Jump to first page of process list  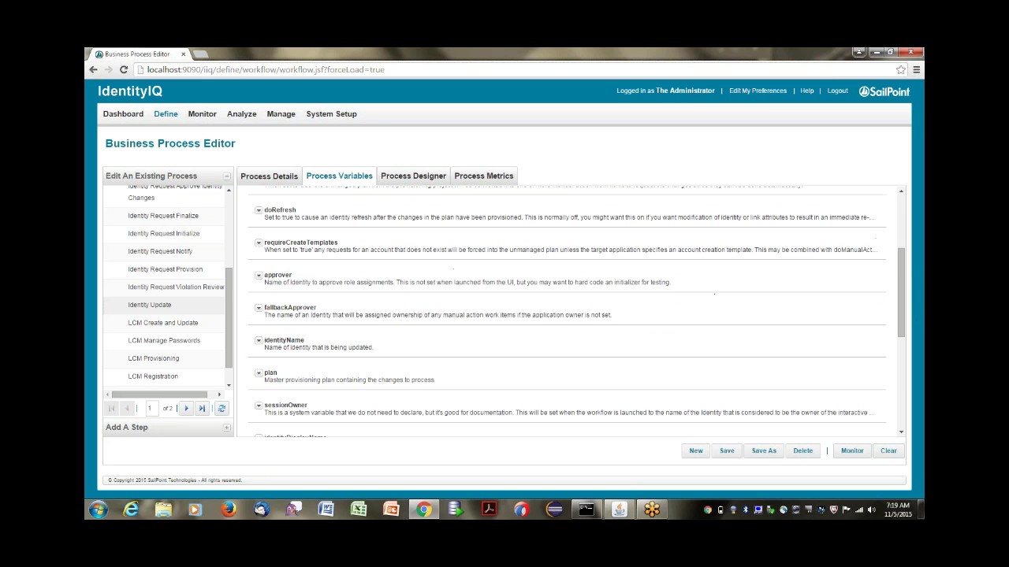click(x=111, y=408)
